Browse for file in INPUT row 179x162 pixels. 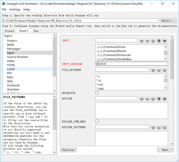click(159, 40)
